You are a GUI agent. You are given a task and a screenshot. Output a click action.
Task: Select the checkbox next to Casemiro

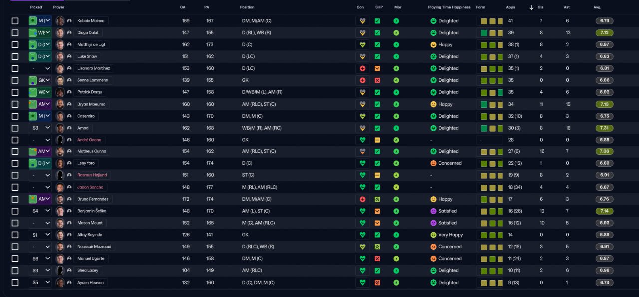pyautogui.click(x=15, y=116)
